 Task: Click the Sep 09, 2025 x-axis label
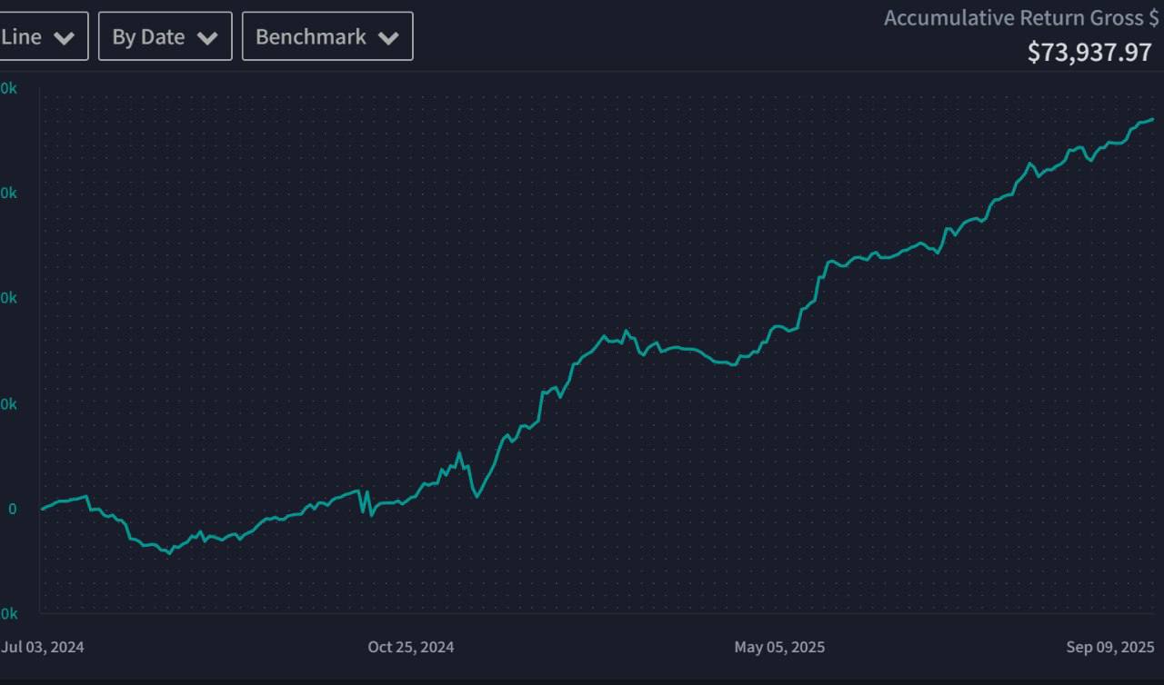(x=1109, y=647)
